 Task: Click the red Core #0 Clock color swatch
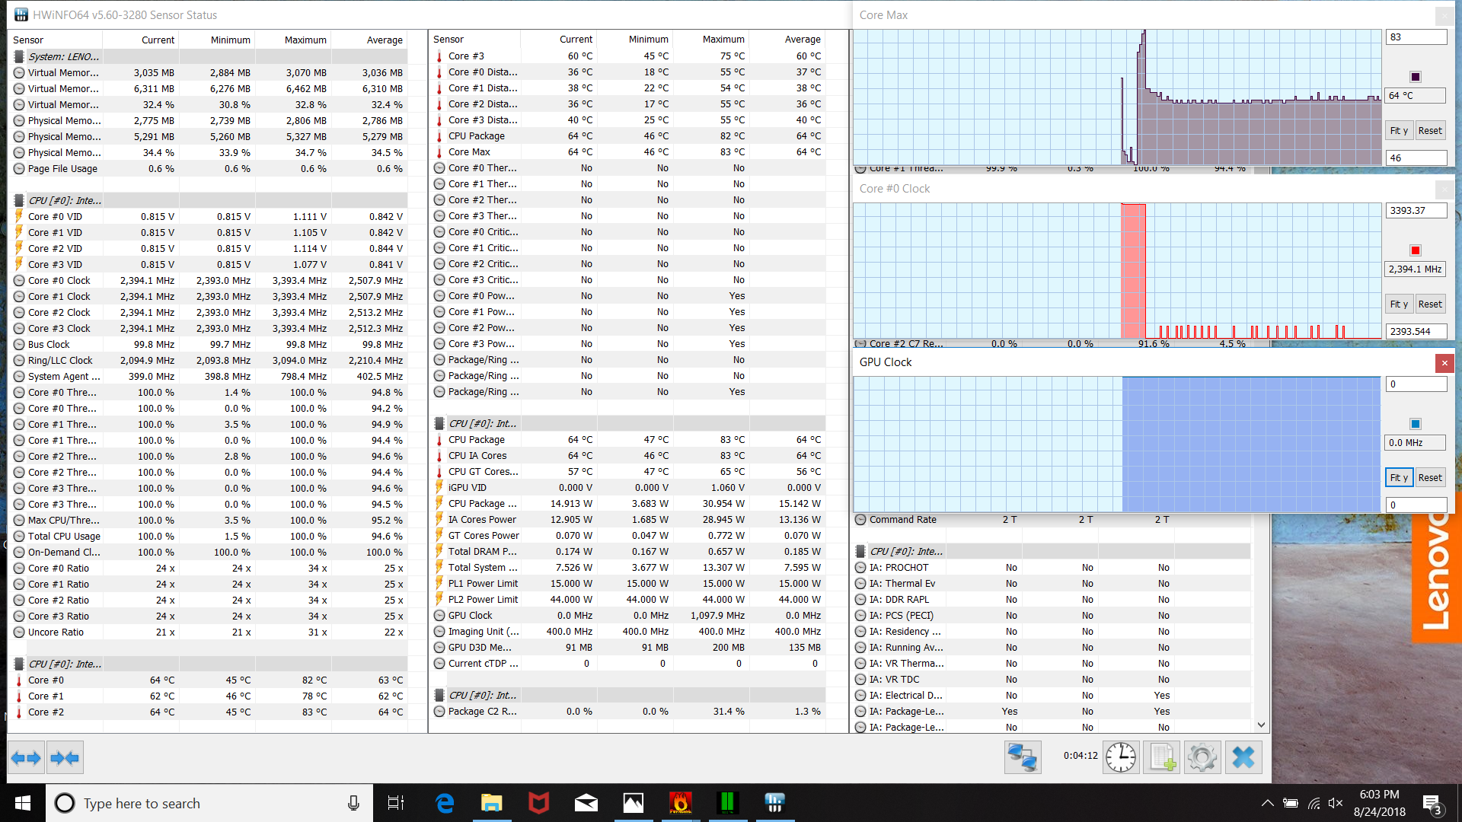(1416, 250)
